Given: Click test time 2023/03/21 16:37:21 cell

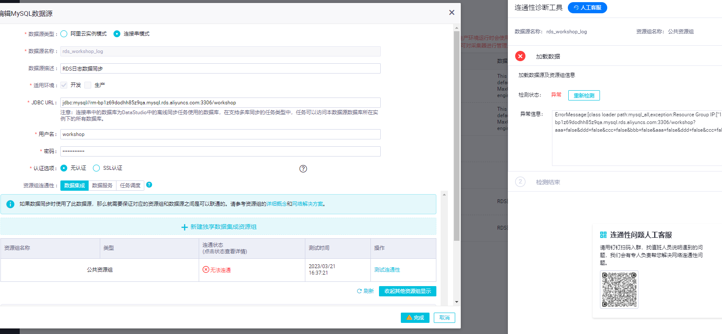Looking at the screenshot, I should [338, 270].
